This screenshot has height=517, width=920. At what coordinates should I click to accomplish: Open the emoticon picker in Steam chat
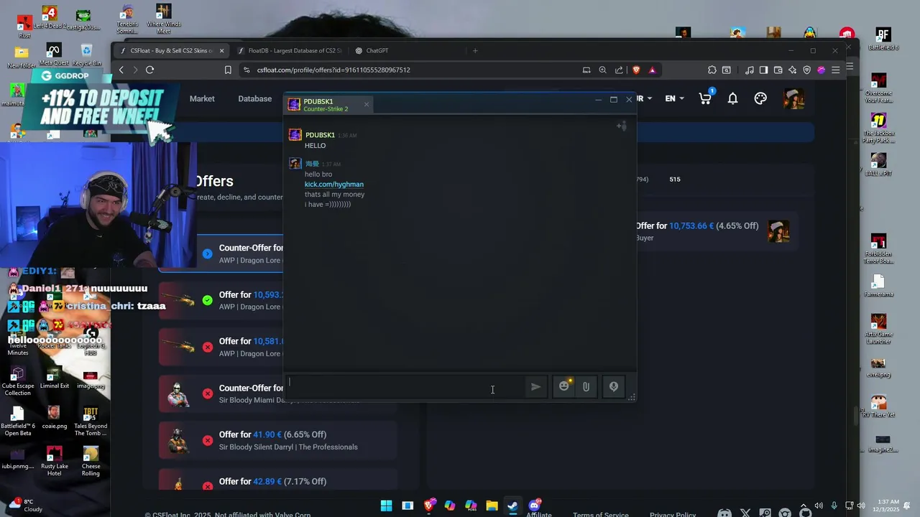(x=564, y=386)
